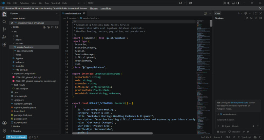Maximize the Chat panel

(x=256, y=13)
